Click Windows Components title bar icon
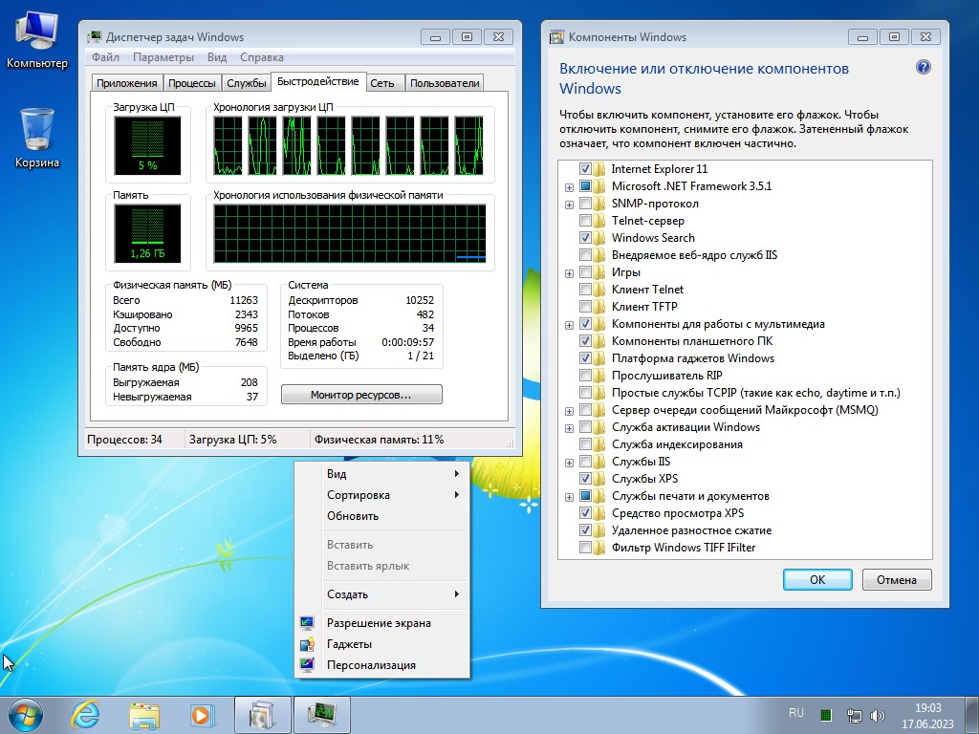 556,37
